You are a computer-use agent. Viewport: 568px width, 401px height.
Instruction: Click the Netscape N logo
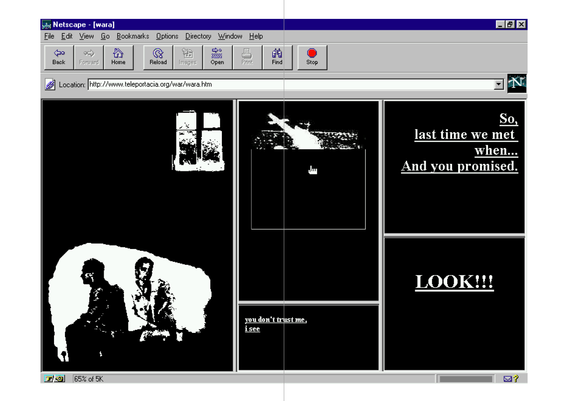517,83
